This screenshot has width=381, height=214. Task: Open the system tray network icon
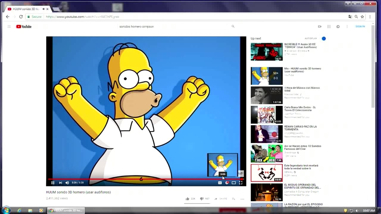tap(351, 211)
